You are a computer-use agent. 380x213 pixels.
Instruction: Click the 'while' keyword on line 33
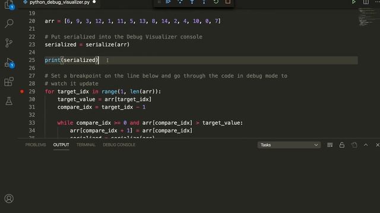65,123
